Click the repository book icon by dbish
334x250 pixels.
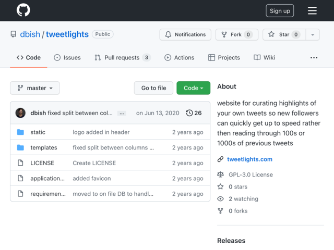click(x=14, y=34)
